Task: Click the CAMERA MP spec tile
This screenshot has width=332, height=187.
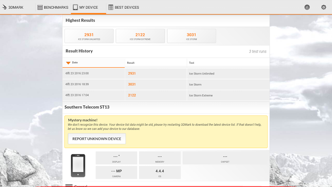Action: (x=117, y=173)
